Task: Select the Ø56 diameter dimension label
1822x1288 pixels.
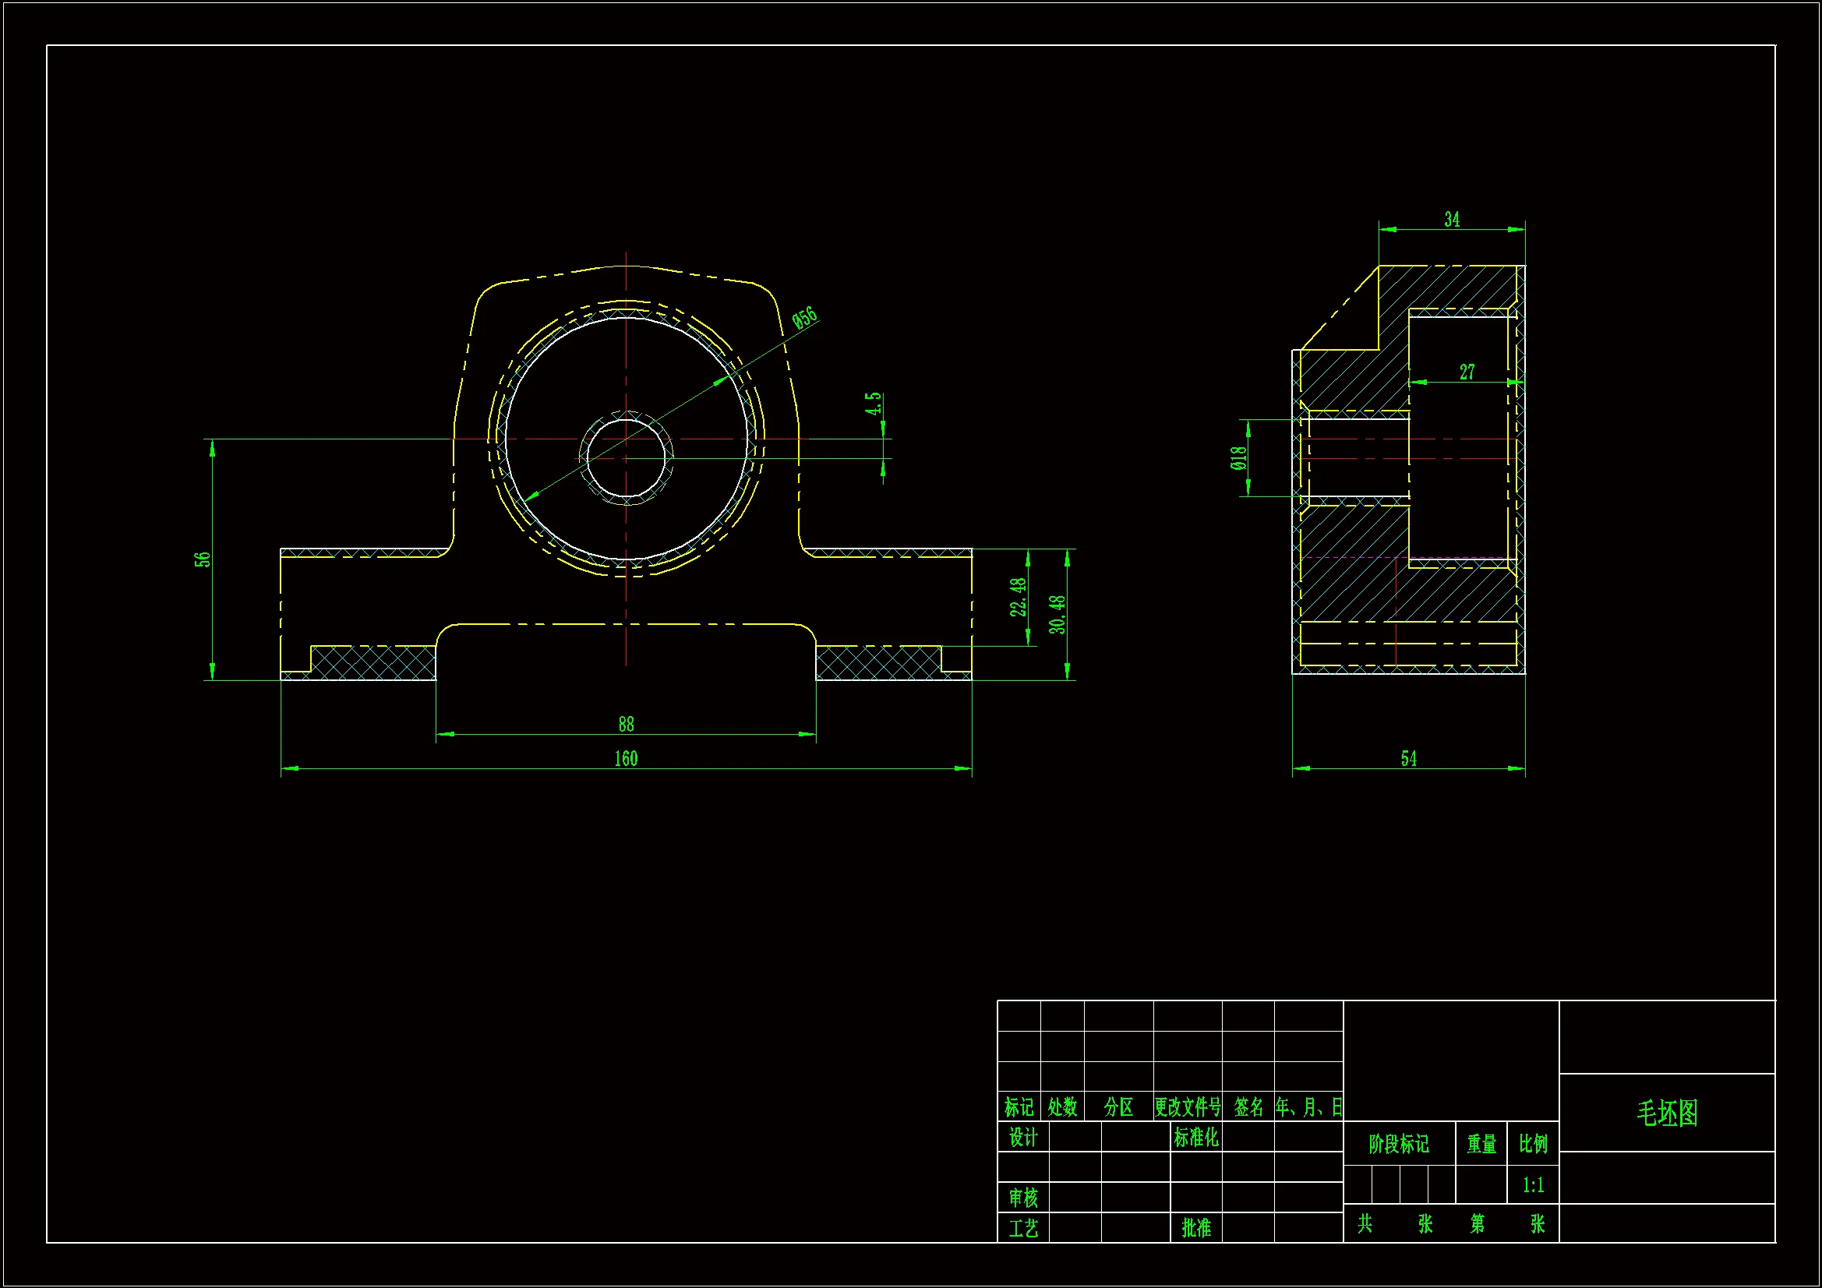Action: point(805,318)
